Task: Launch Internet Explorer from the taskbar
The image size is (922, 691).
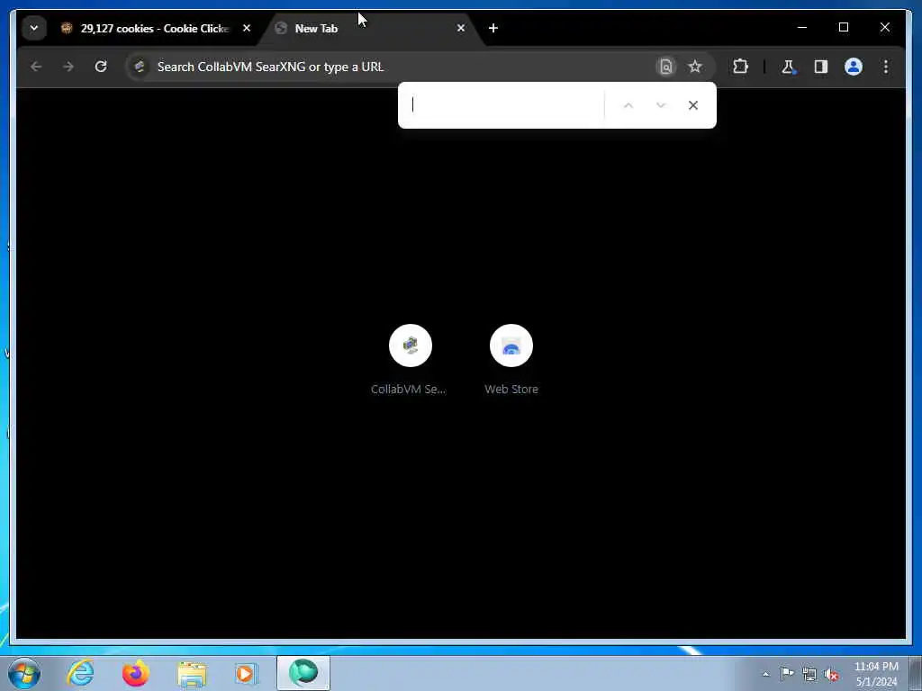Action: [80, 673]
